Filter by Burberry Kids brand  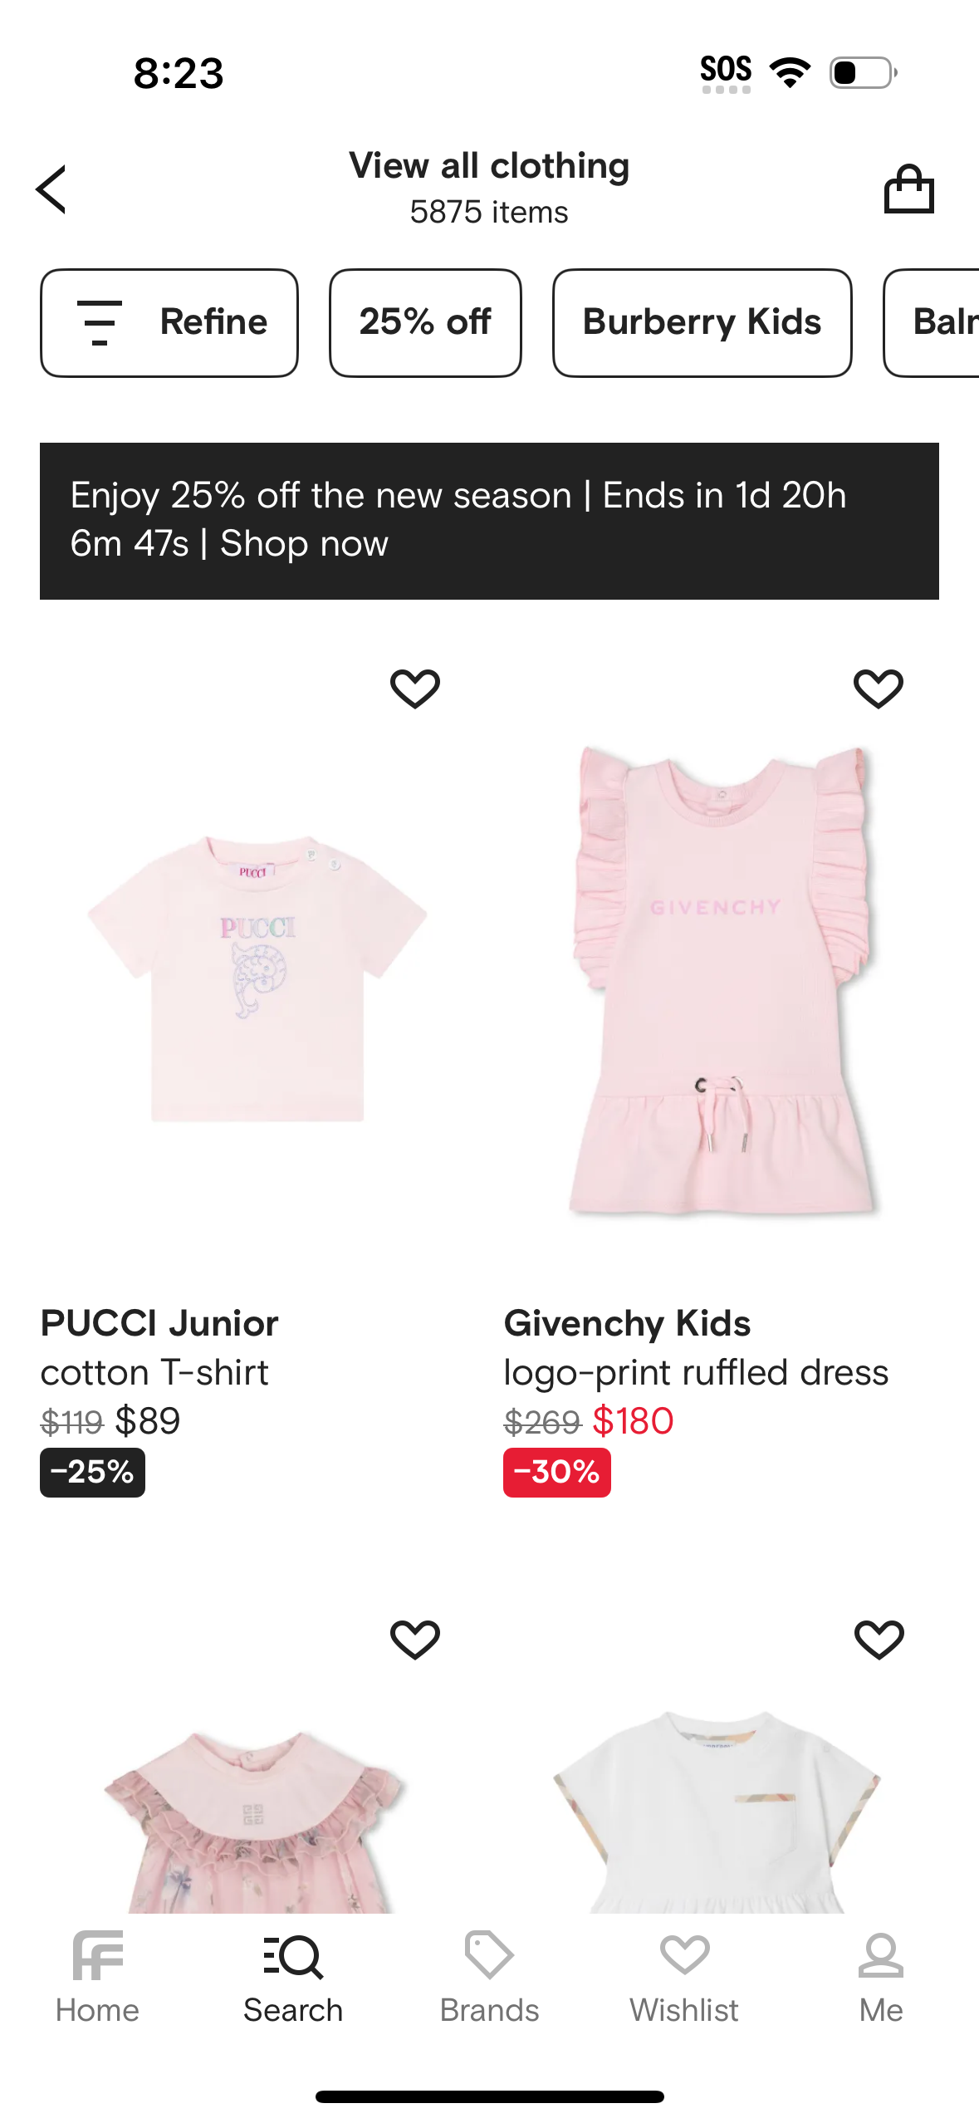pyautogui.click(x=702, y=322)
